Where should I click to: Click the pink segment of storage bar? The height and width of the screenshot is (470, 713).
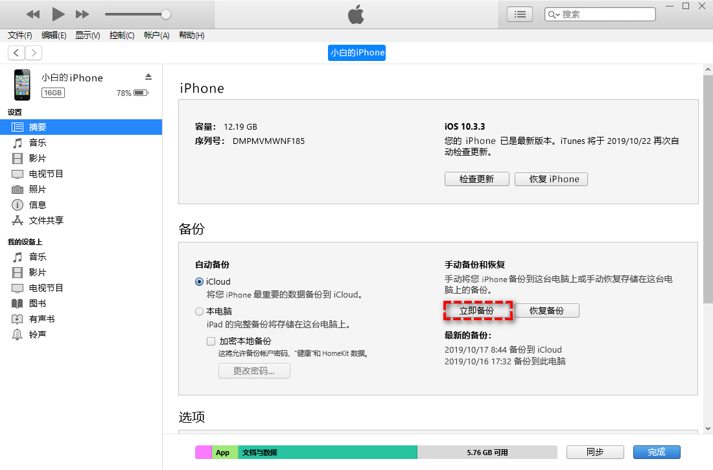(204, 452)
